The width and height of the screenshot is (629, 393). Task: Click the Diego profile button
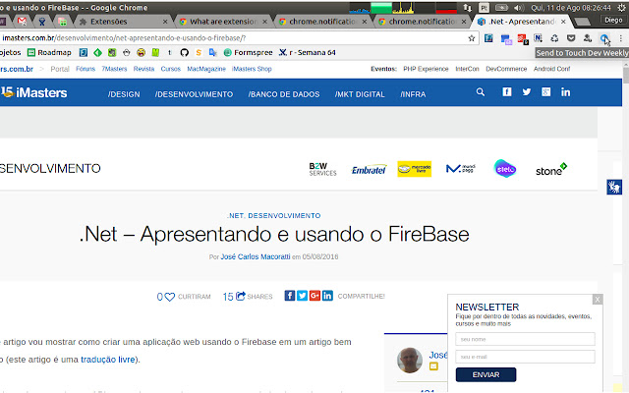pos(613,20)
